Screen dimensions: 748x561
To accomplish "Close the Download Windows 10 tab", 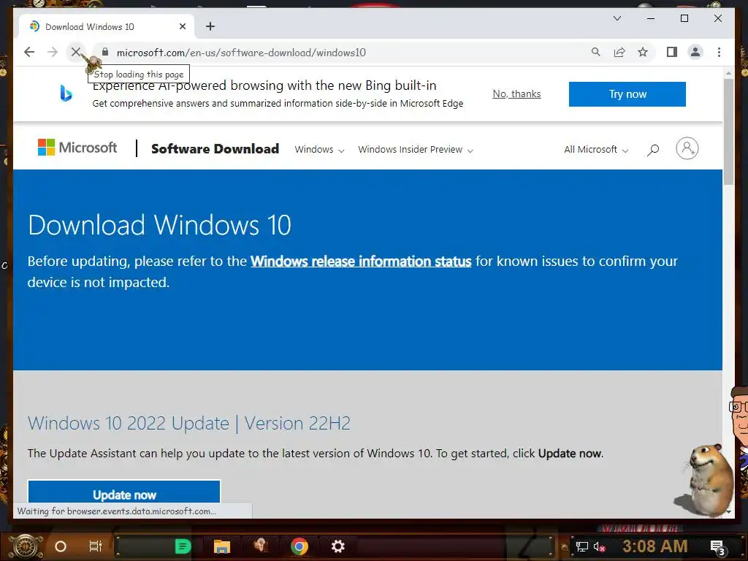I will (x=182, y=27).
